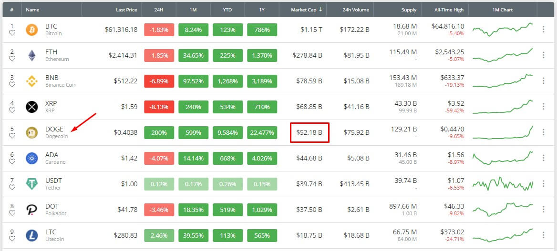Sort by the 1Y column header
This screenshot has width=557, height=251.
262,10
